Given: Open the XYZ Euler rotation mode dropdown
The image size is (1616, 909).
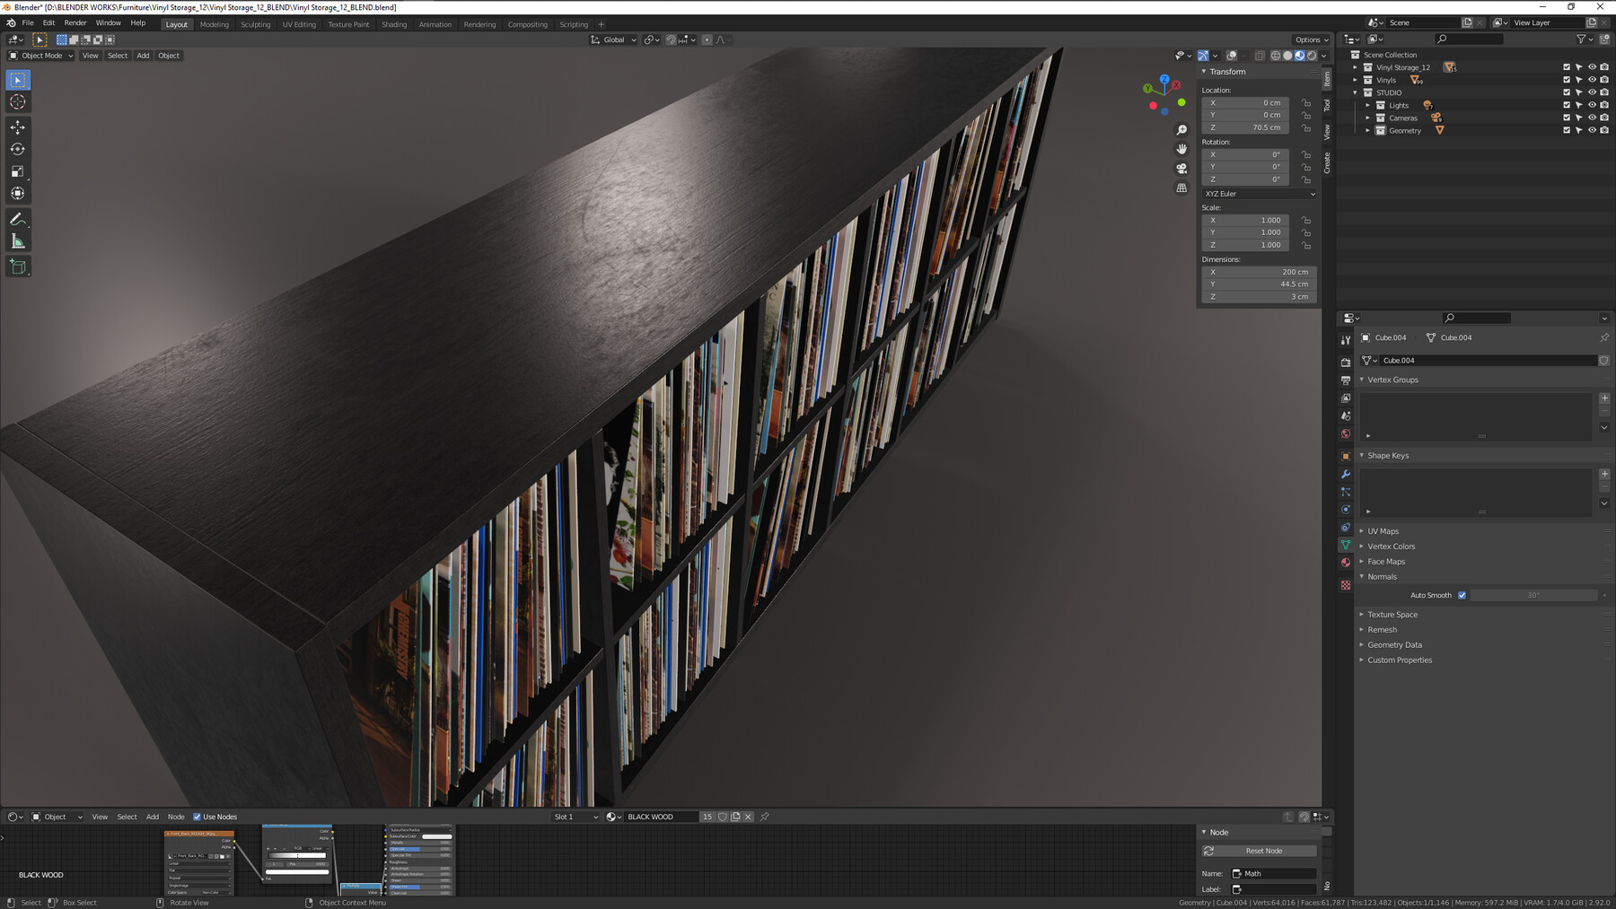Looking at the screenshot, I should click(x=1258, y=194).
